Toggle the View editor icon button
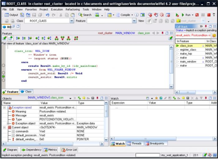Image resolution: width=218 pixels, height=159 pixels. 149,21
